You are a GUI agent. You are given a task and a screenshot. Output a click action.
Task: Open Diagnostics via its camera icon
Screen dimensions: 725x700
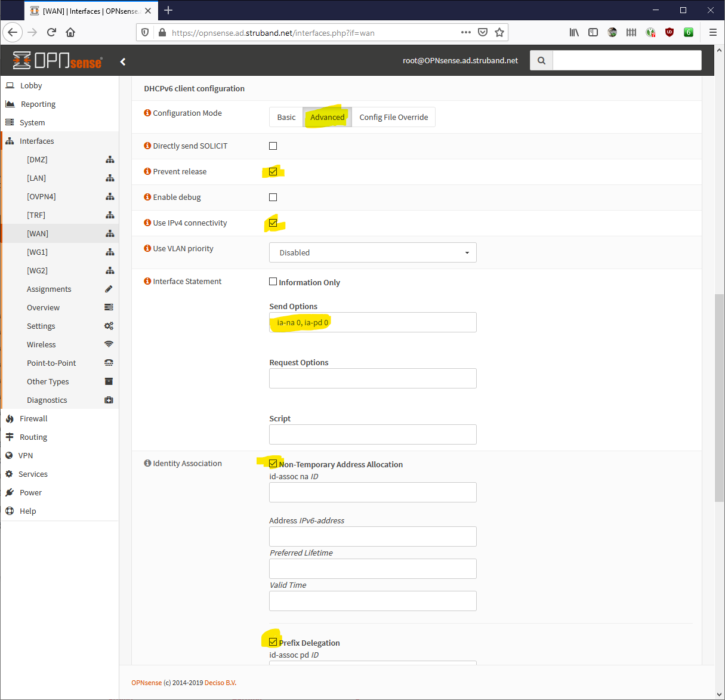(108, 400)
